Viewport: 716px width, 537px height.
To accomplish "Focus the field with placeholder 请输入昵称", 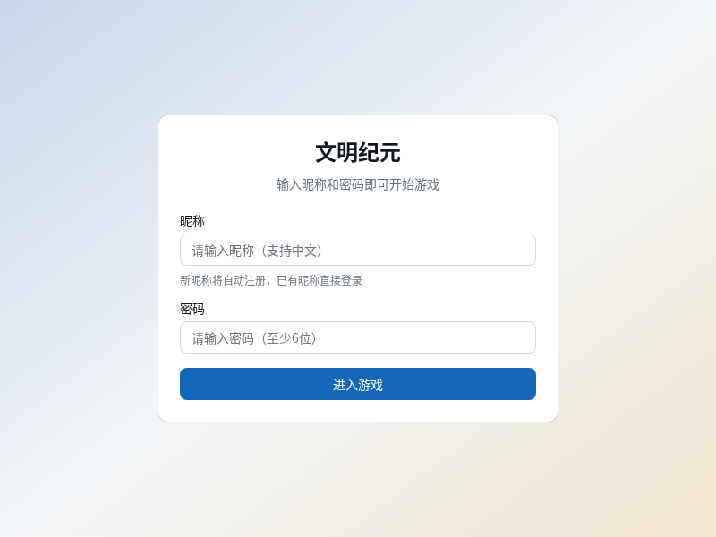I will [358, 250].
